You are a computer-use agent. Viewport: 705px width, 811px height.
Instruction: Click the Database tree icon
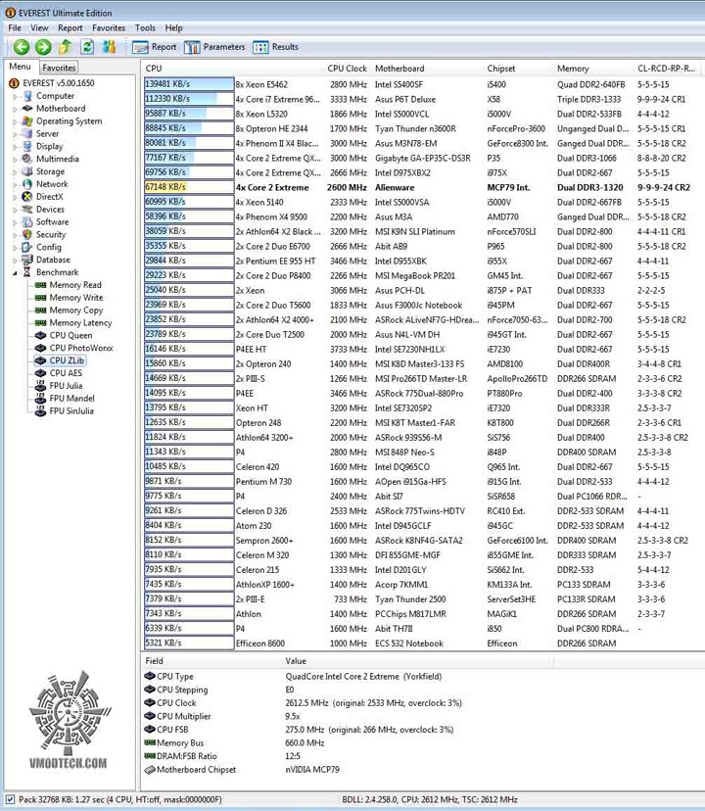(x=27, y=260)
